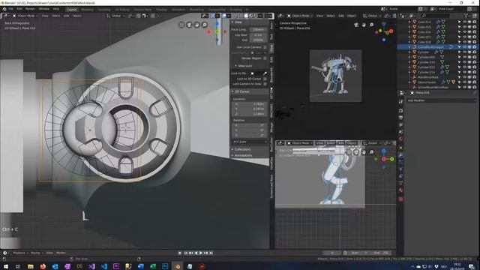Screen dimensions: 480x270
Task: Open the outliner filter dropdown
Action: pos(467,16)
